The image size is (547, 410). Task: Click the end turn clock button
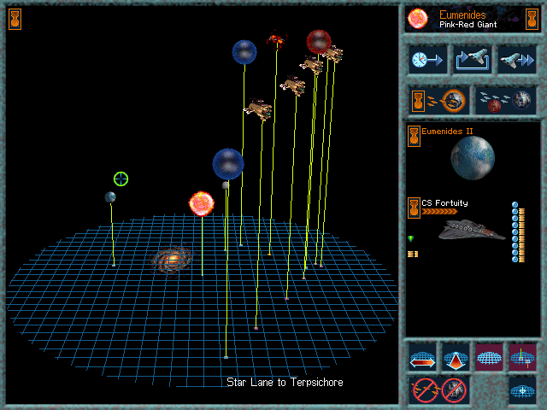click(x=427, y=60)
